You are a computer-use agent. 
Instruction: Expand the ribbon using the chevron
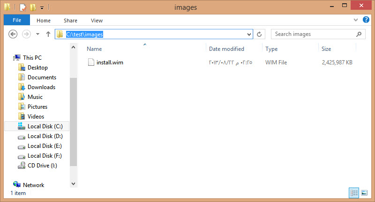pyautogui.click(x=355, y=21)
